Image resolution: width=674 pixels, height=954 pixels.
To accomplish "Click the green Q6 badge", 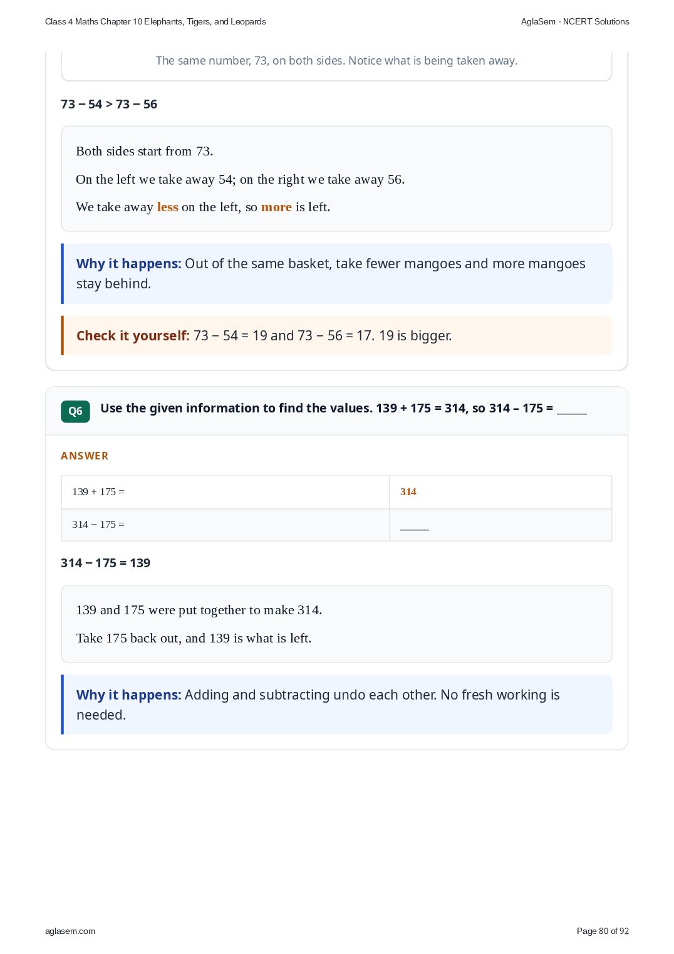I will point(75,411).
